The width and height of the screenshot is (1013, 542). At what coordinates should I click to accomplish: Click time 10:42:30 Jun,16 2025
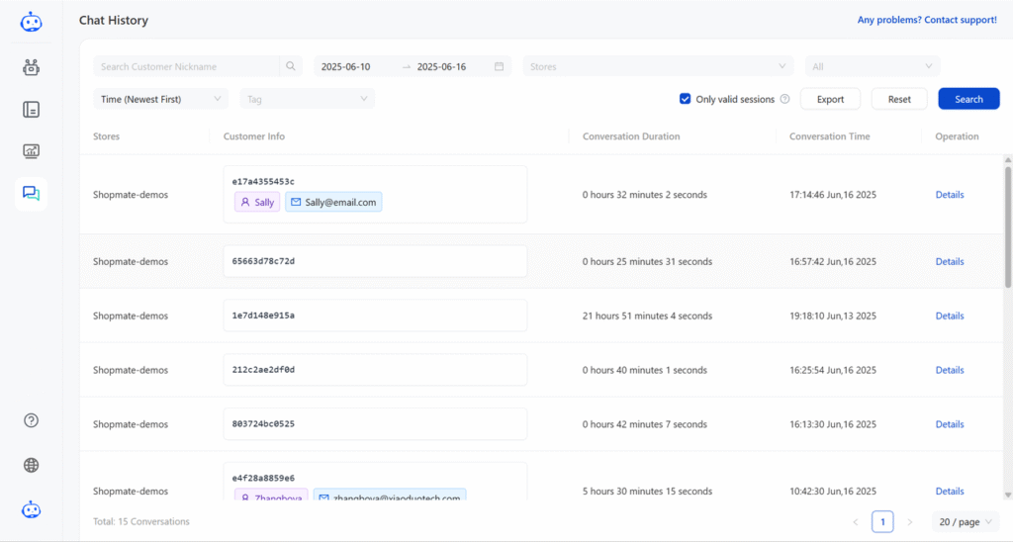pos(833,492)
